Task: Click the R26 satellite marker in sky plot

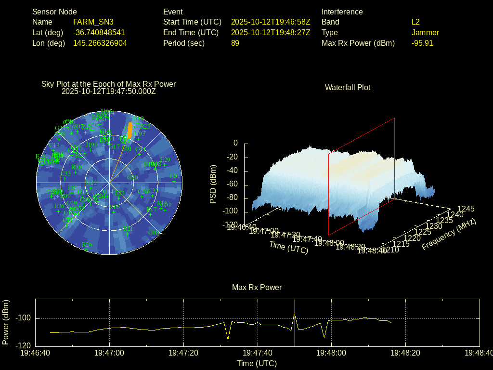Action: point(87,249)
